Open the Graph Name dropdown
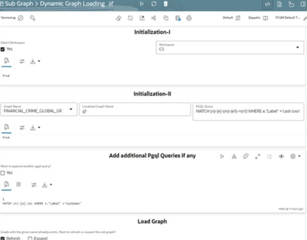The width and height of the screenshot is (307, 240). [x=39, y=109]
